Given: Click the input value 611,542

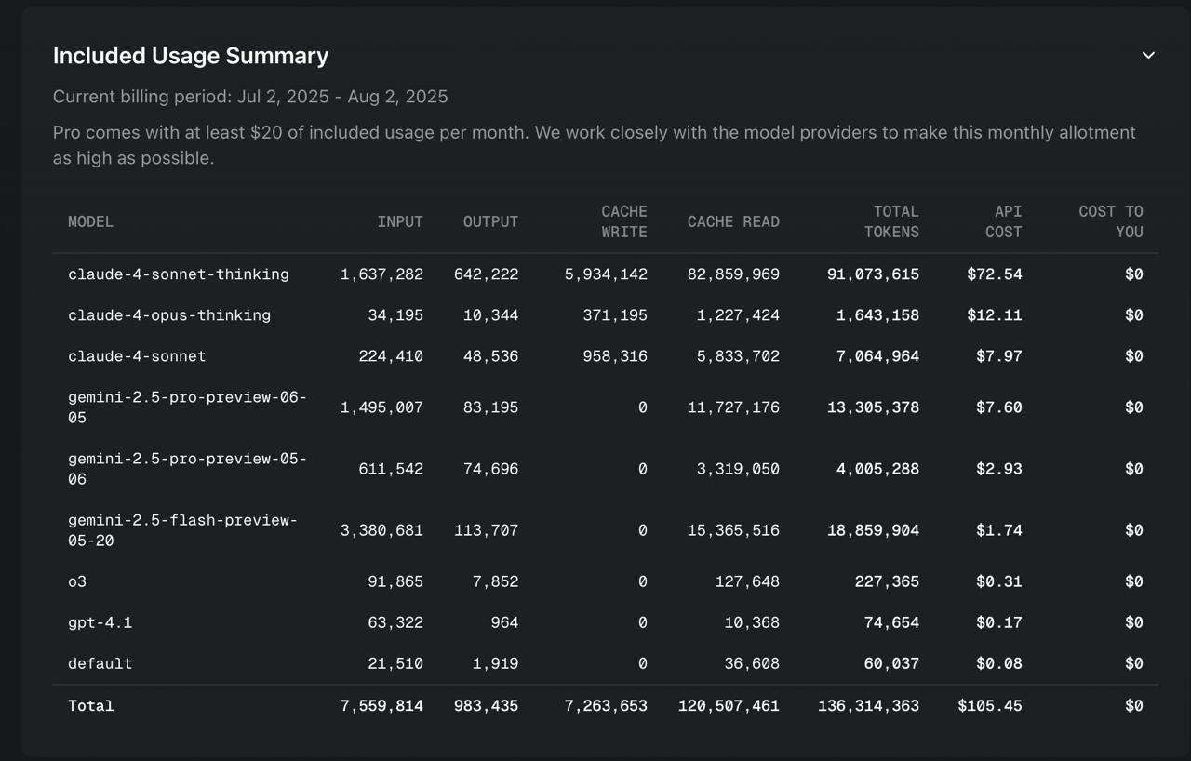Looking at the screenshot, I should pos(391,469).
